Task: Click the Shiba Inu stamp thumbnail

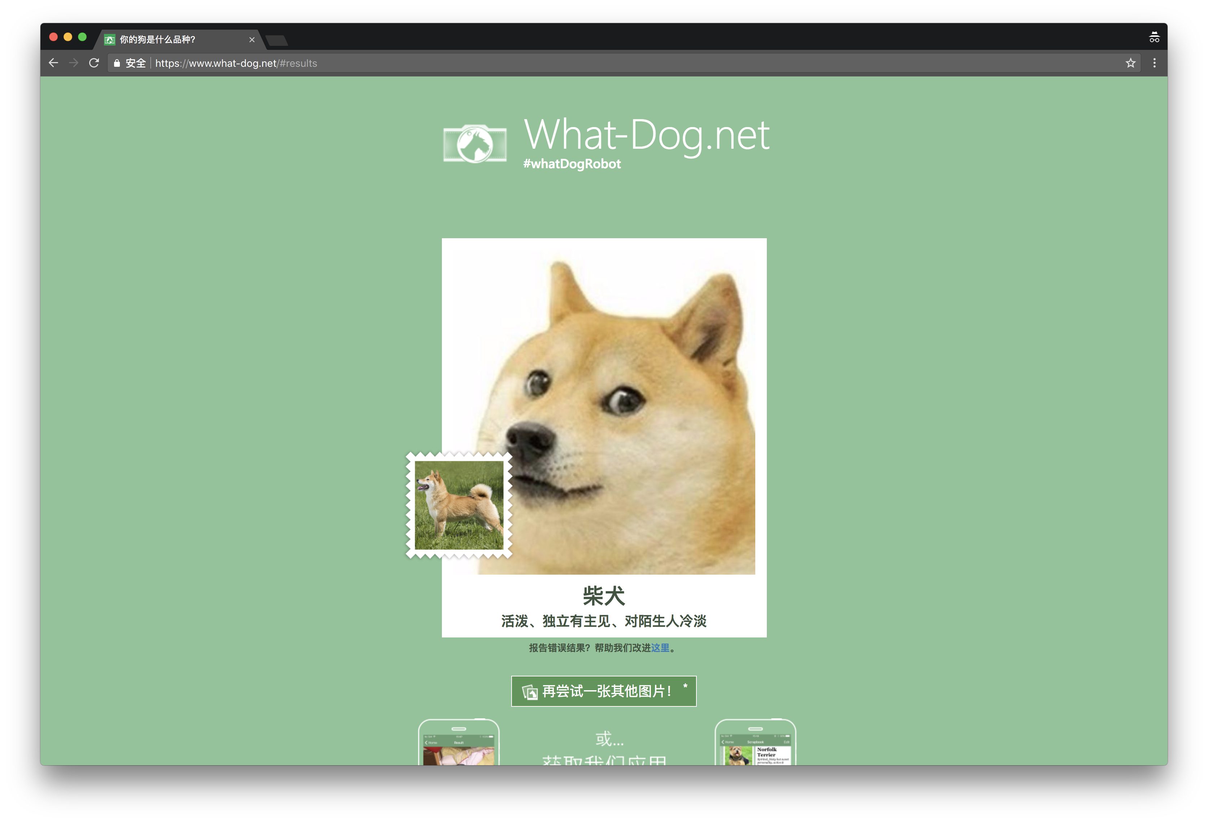Action: click(459, 505)
